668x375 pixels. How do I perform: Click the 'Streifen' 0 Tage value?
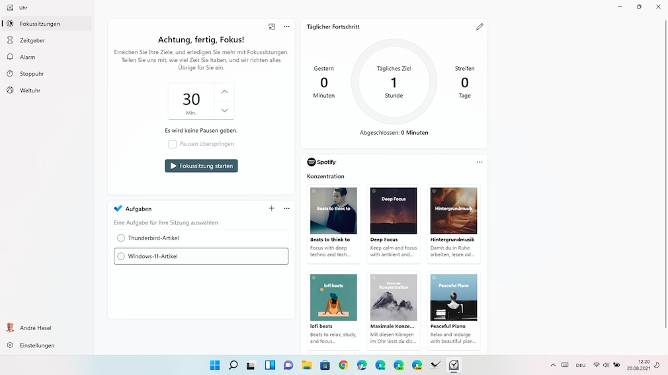[x=464, y=82]
